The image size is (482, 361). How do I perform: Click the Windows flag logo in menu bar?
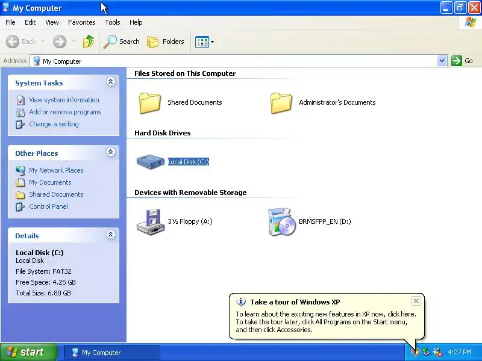tap(471, 22)
